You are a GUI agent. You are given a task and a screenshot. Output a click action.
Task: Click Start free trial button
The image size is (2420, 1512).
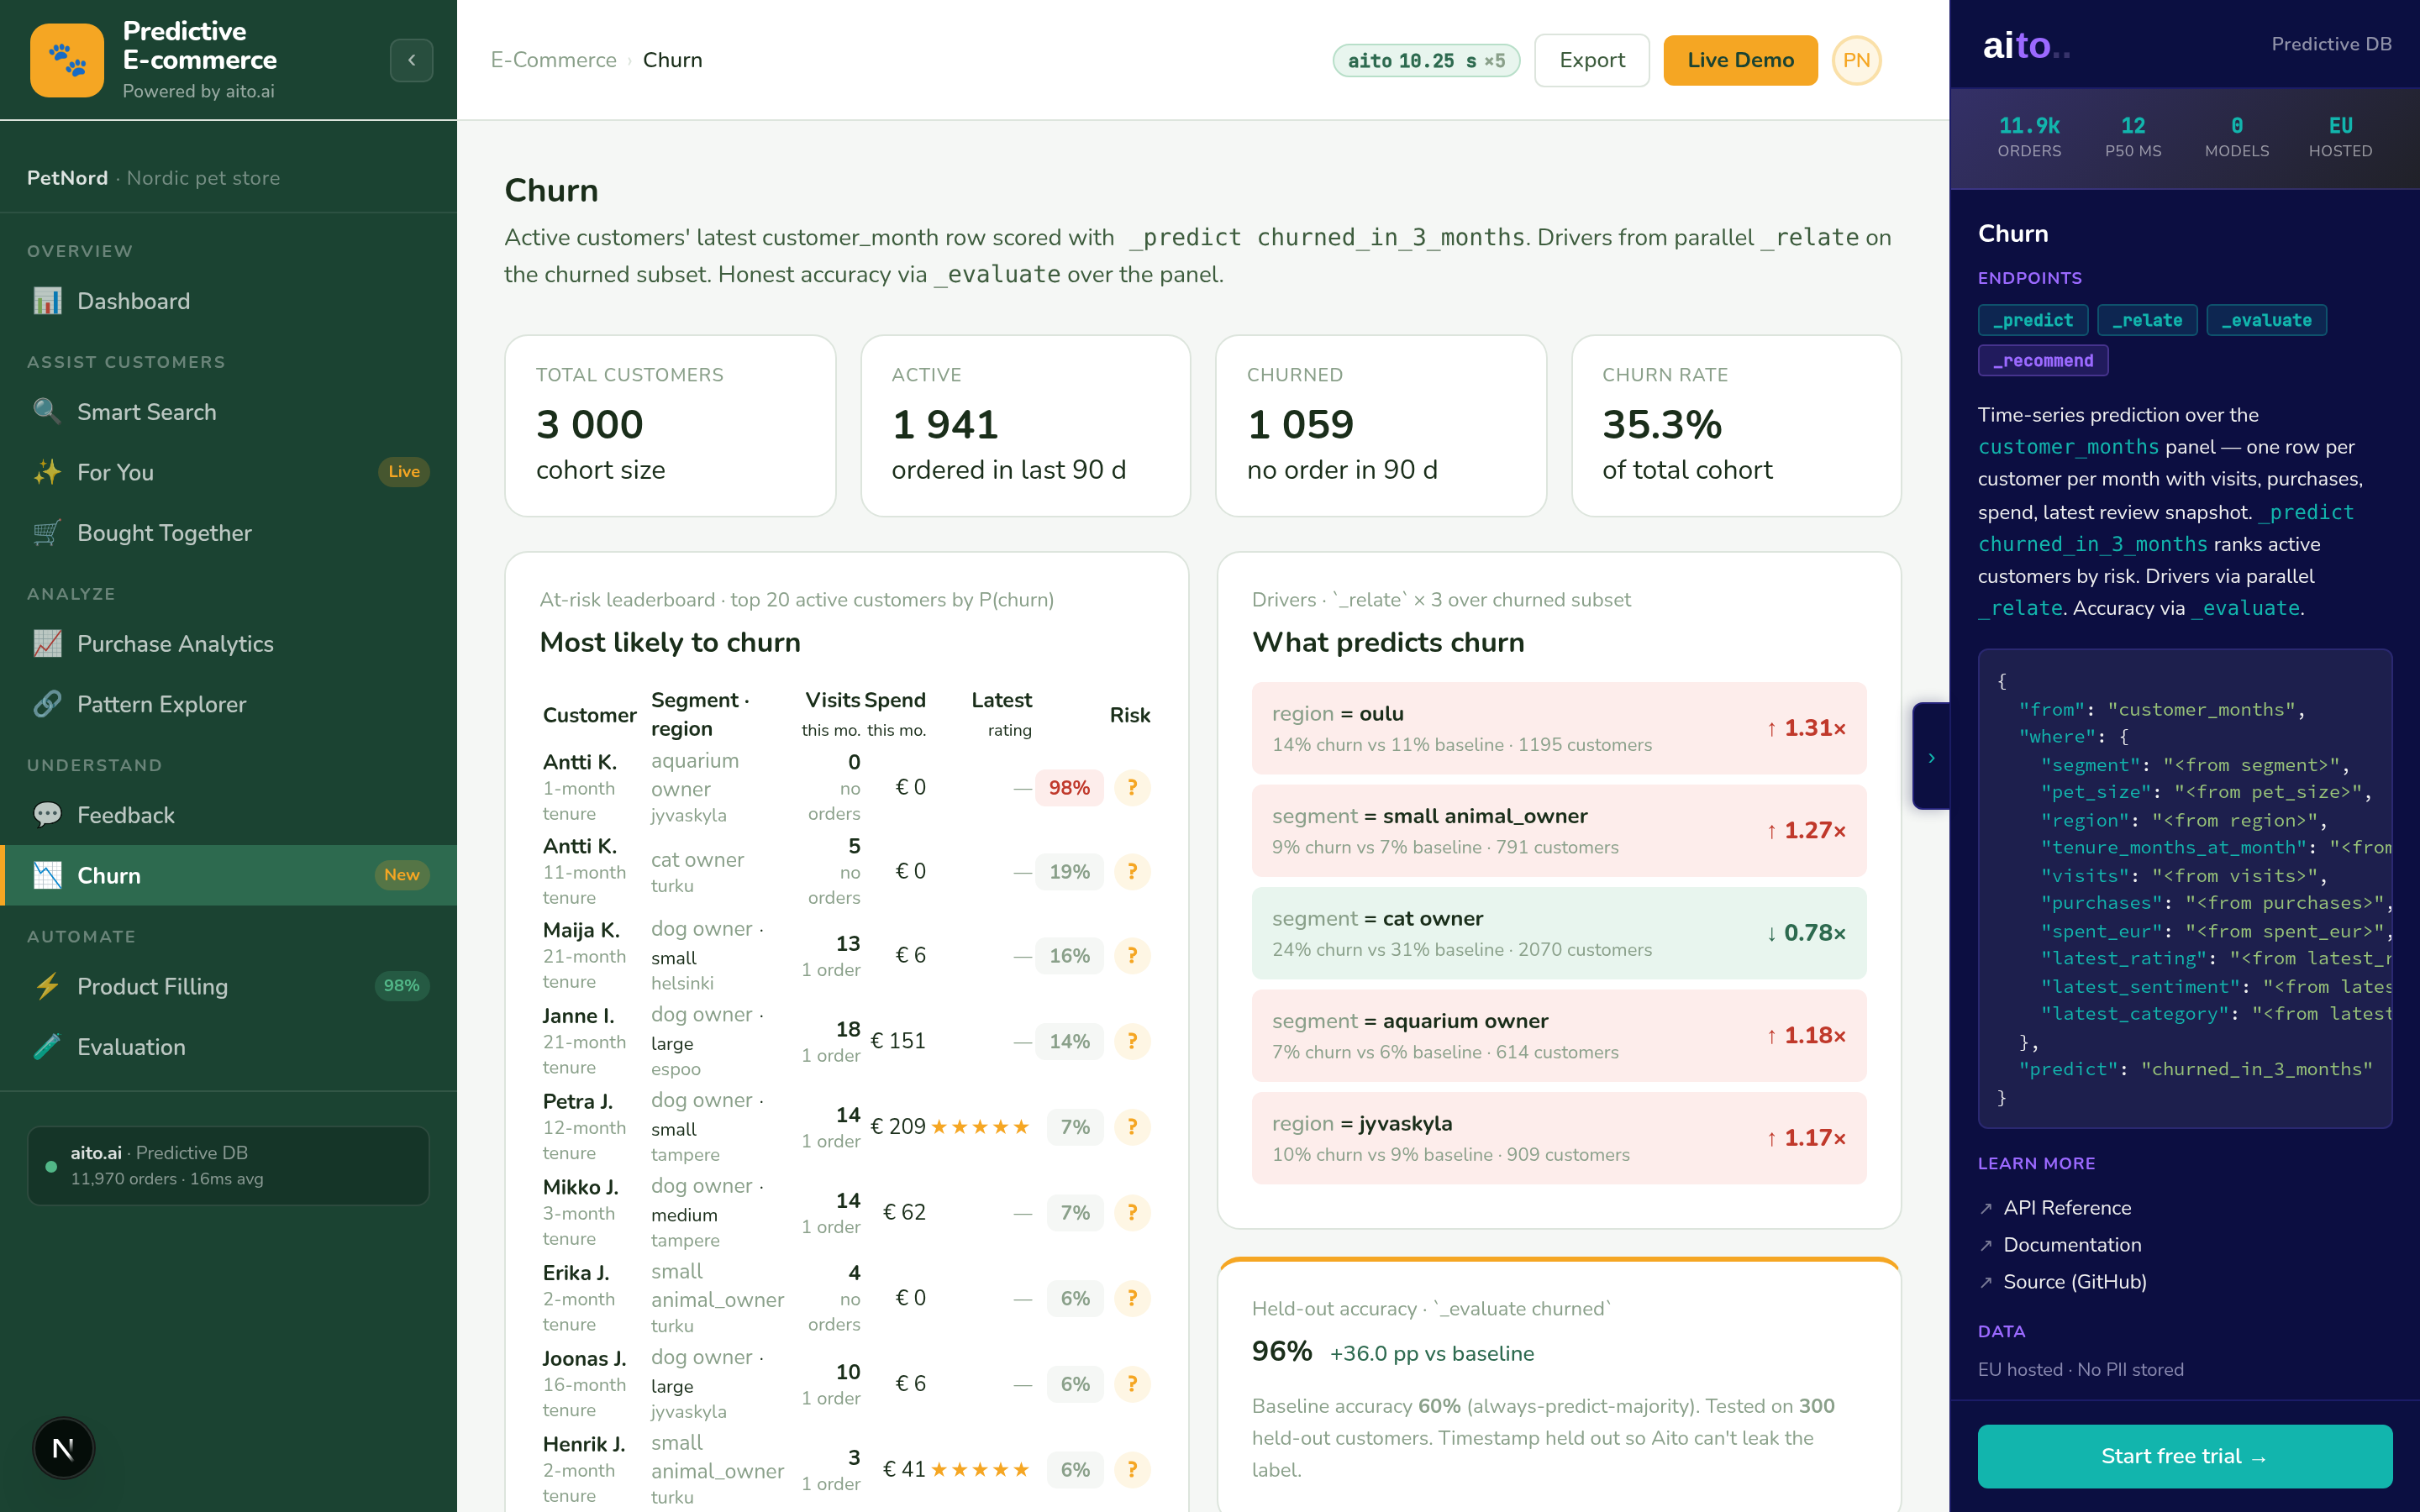click(2185, 1456)
